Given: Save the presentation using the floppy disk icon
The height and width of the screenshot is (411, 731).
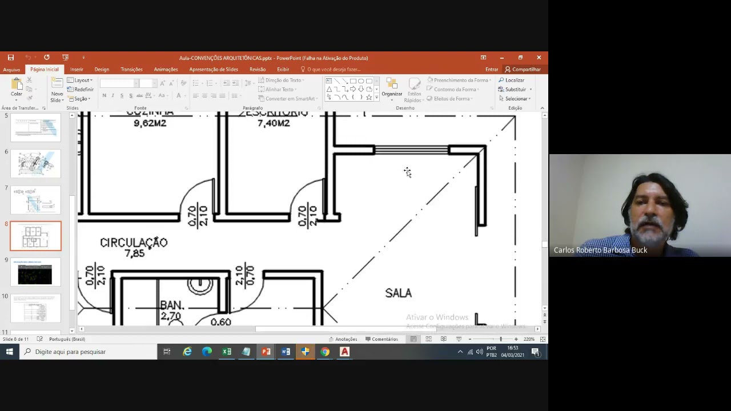Looking at the screenshot, I should point(11,58).
